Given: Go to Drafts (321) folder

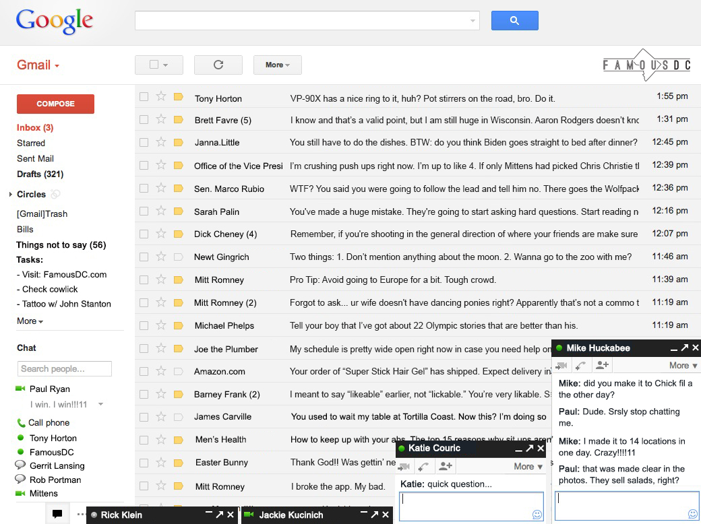Looking at the screenshot, I should pos(40,174).
